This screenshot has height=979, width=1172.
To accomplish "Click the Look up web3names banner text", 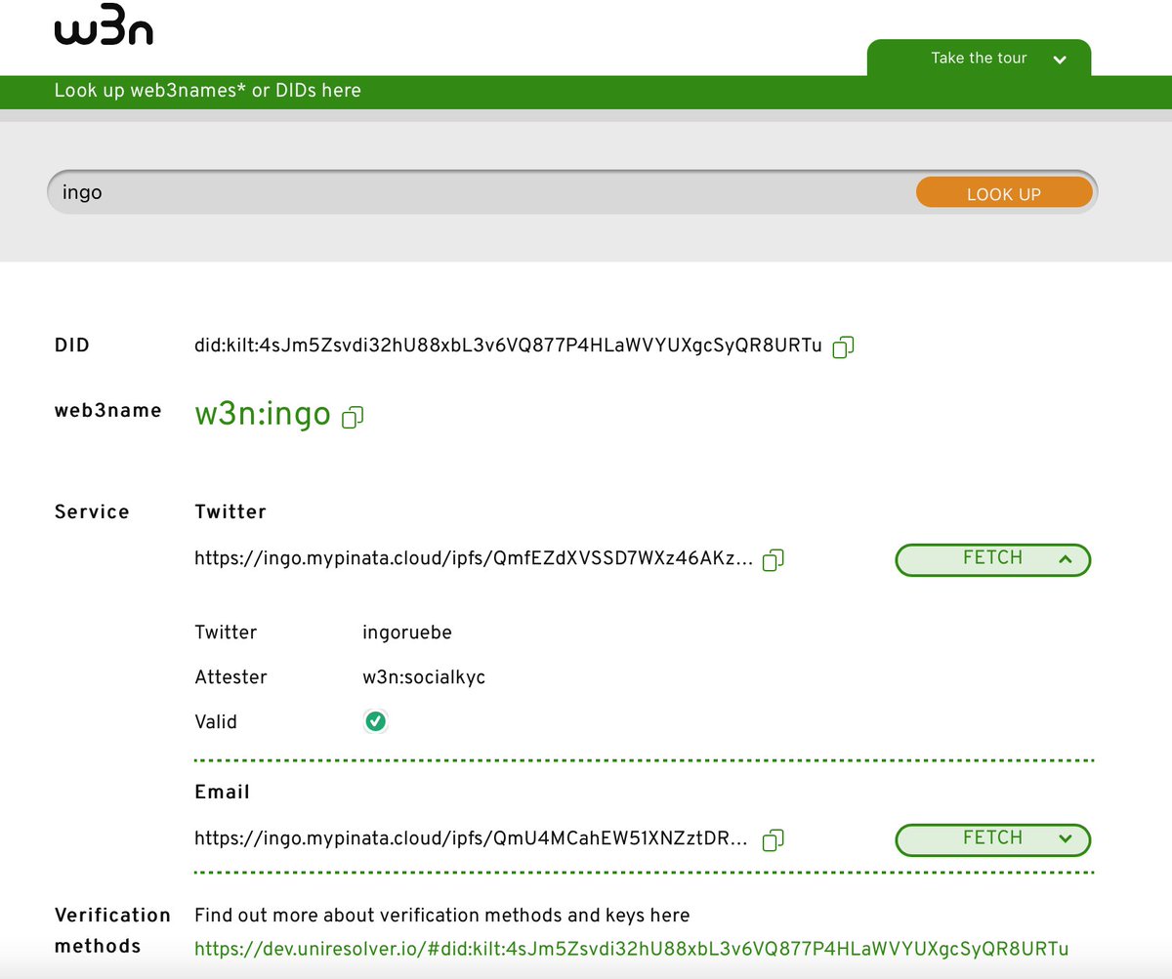I will 208,91.
